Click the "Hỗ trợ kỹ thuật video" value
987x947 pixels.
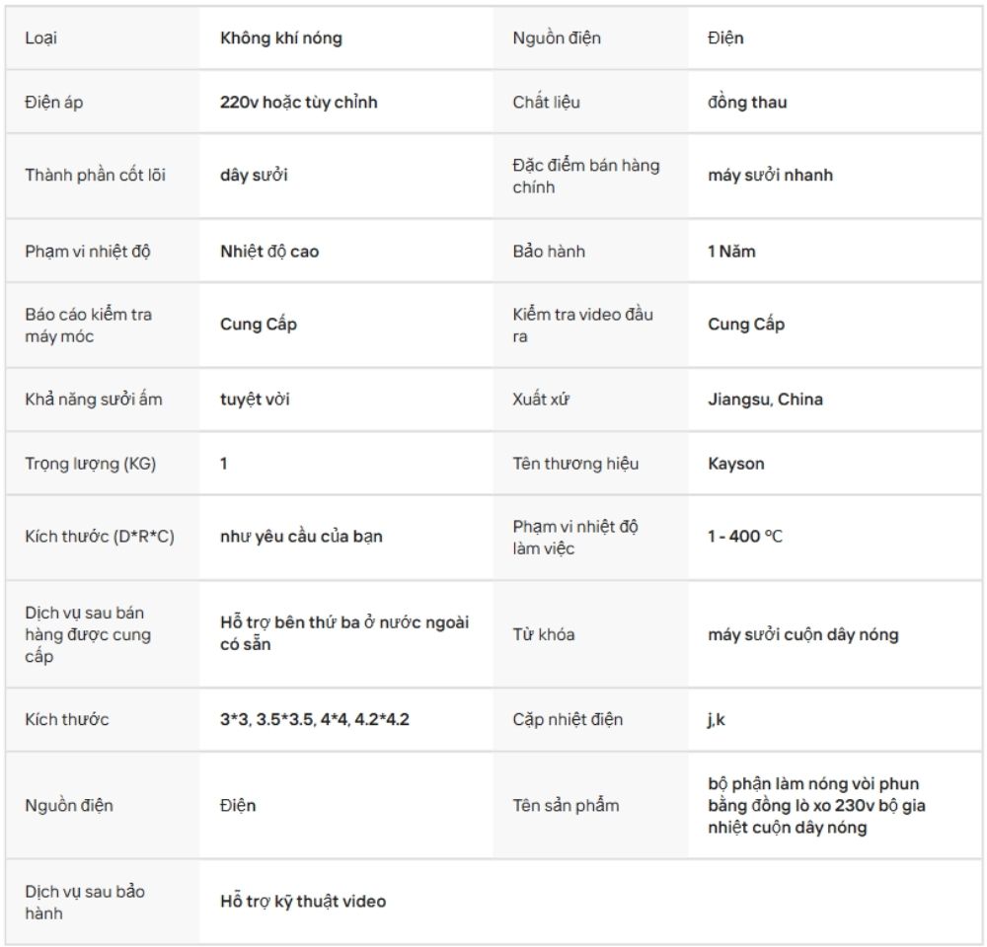pos(302,901)
